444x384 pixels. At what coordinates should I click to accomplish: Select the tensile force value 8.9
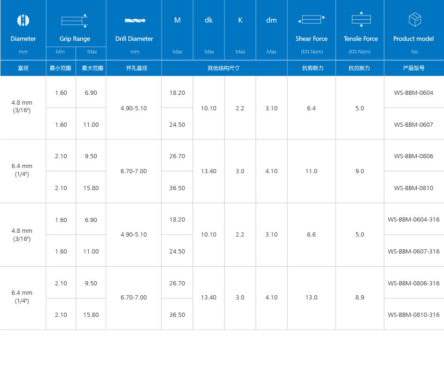click(360, 297)
